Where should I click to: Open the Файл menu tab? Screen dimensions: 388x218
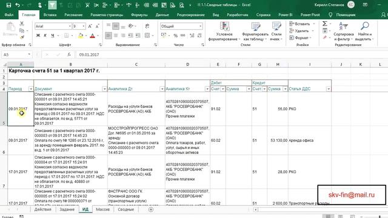(x=9, y=15)
